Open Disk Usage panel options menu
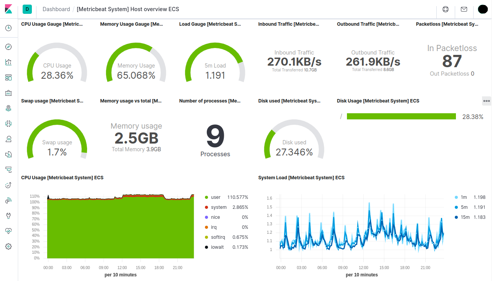 [486, 101]
